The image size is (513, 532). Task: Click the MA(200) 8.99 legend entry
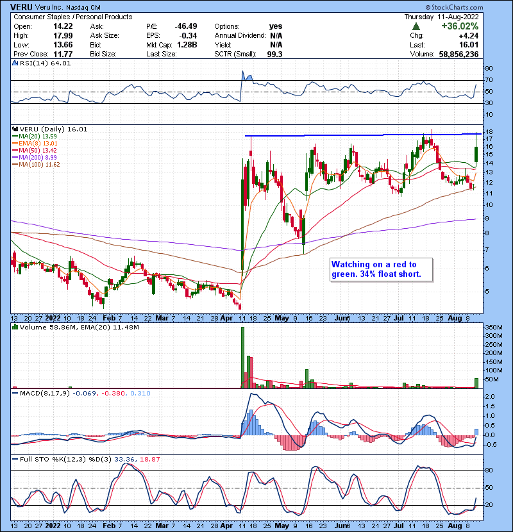35,158
